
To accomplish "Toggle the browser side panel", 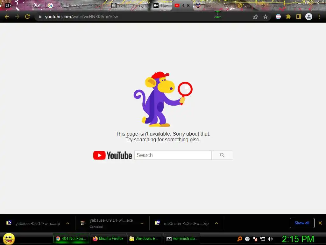I will tap(299, 17).
